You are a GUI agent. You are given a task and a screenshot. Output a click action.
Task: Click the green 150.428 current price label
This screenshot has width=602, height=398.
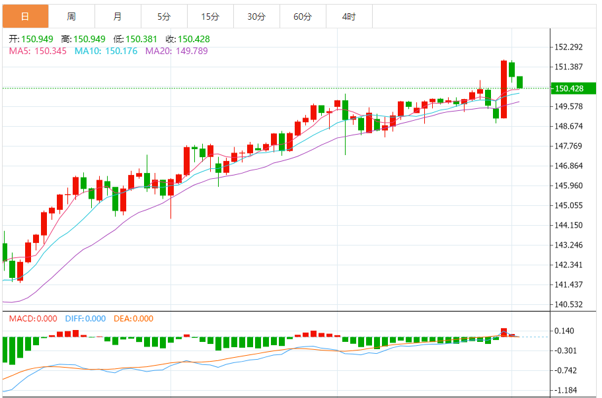pos(573,88)
